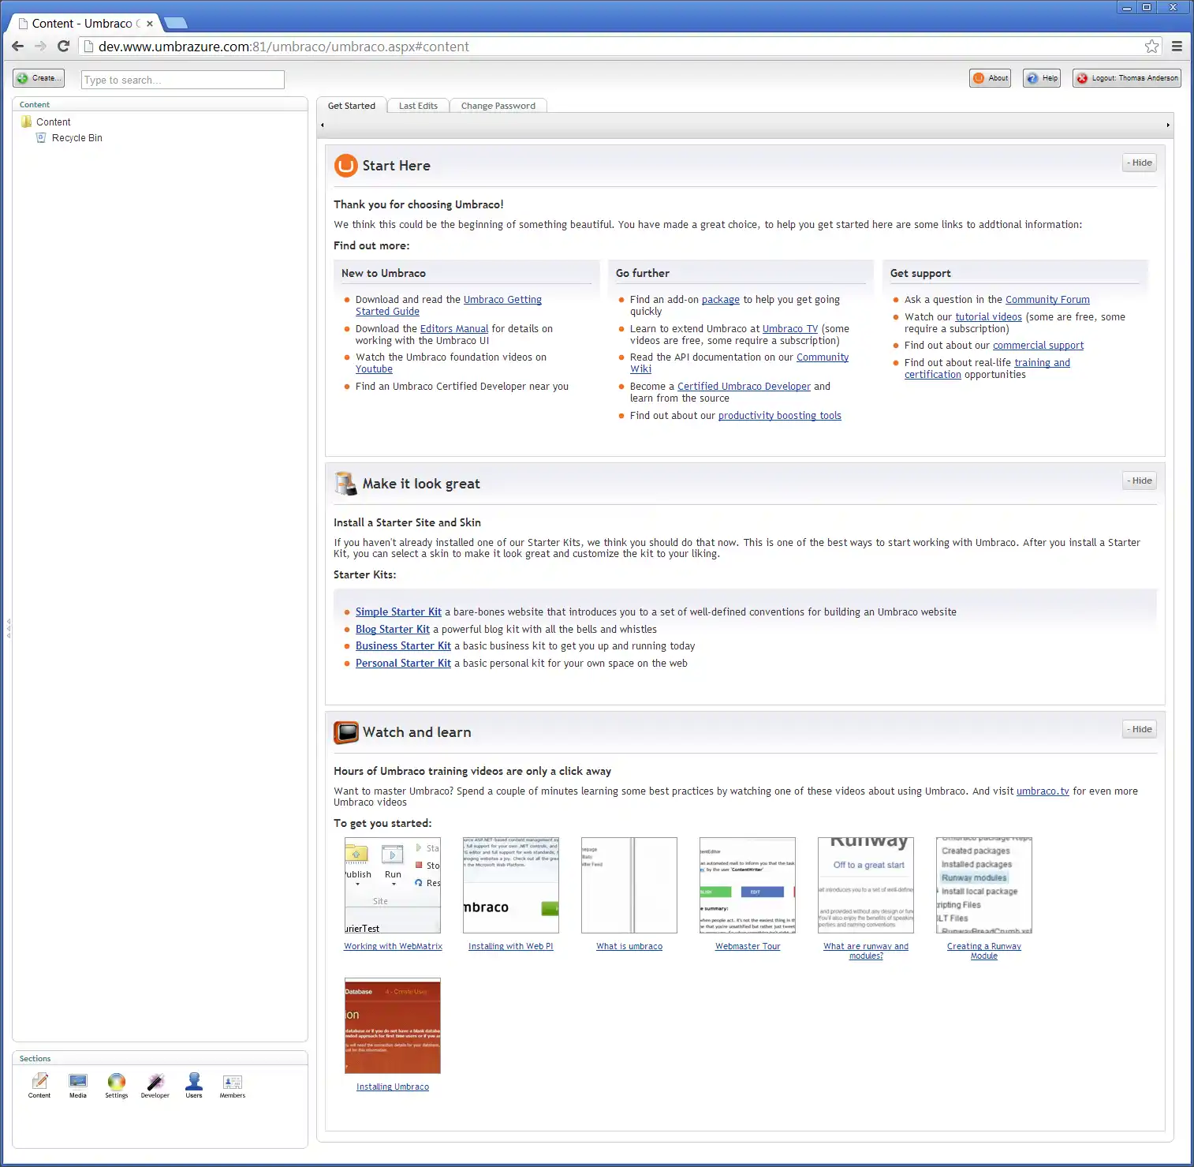Click the Create button
Image resolution: width=1194 pixels, height=1167 pixels.
38,78
